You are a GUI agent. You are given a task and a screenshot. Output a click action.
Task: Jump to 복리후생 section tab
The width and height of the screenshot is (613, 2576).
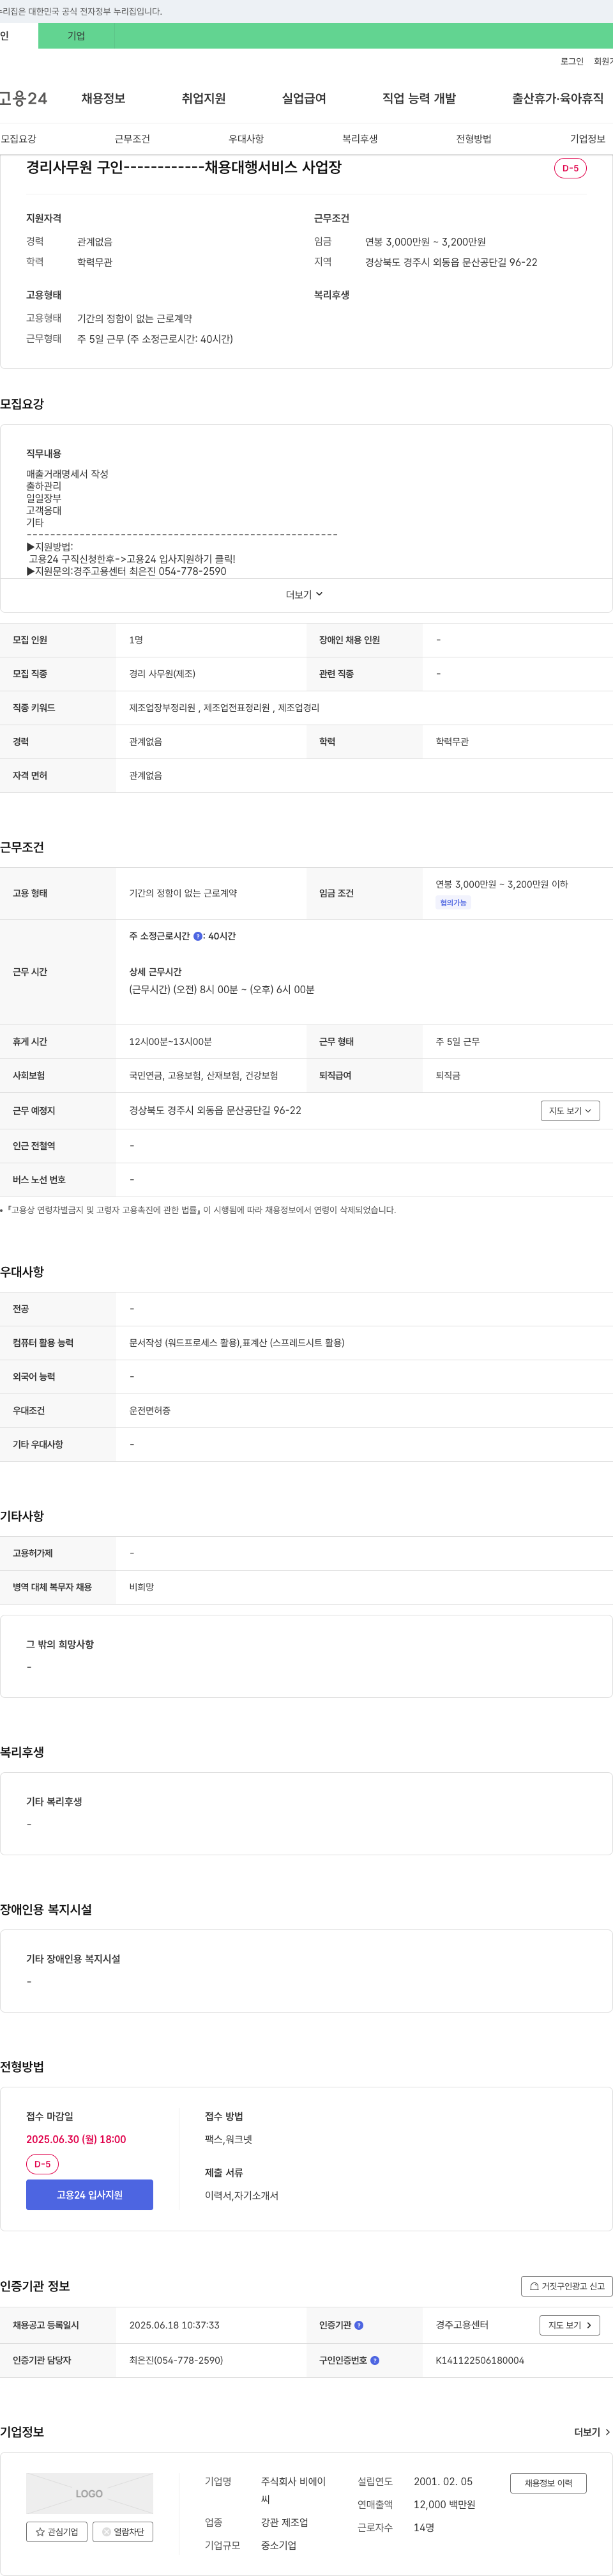[359, 139]
